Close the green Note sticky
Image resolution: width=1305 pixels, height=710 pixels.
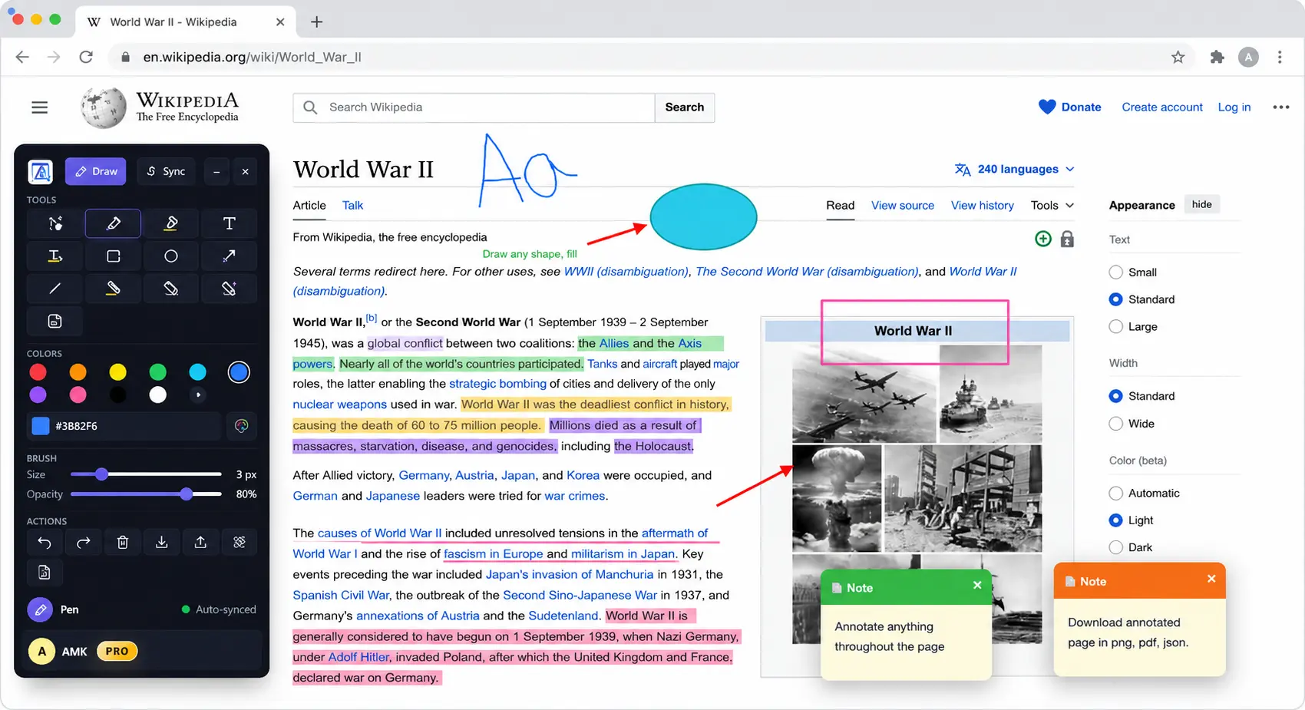click(x=977, y=585)
